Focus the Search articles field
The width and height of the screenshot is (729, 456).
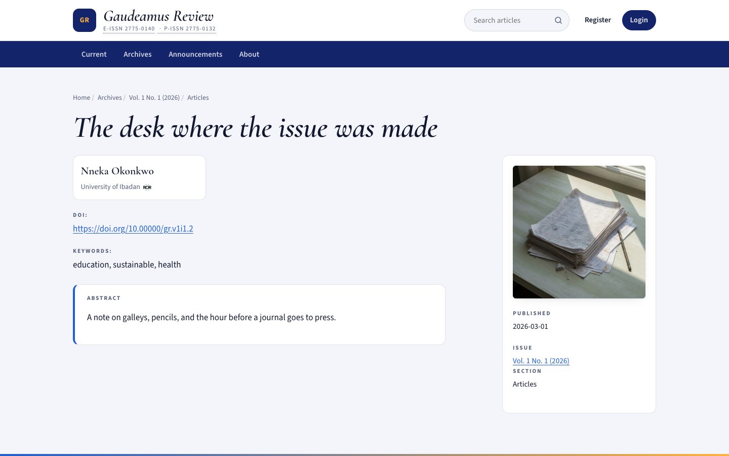click(x=516, y=20)
